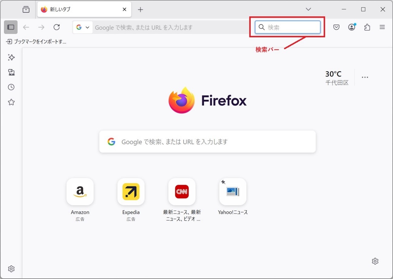Toggle the sidebar display button

tap(11, 27)
